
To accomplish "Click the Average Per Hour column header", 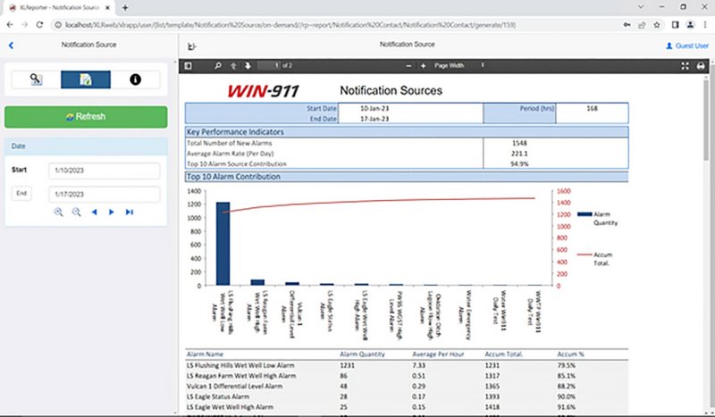I will click(438, 354).
